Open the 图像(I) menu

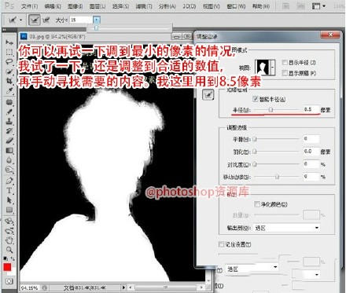75,6
